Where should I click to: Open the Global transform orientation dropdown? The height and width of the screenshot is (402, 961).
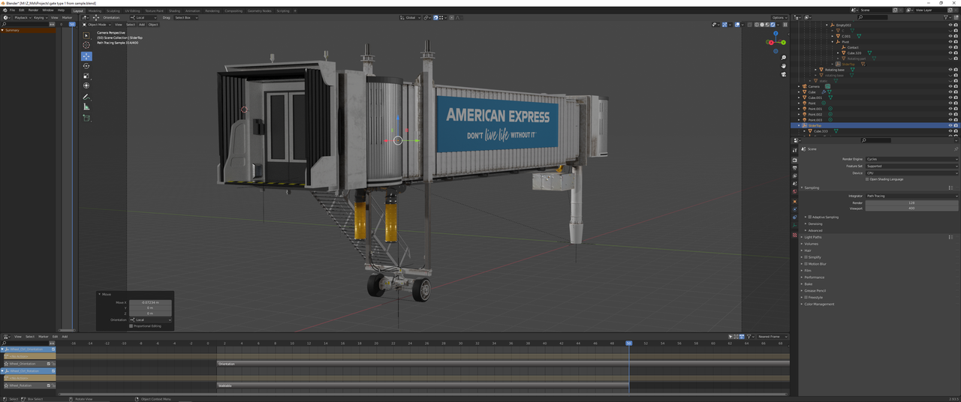(410, 17)
